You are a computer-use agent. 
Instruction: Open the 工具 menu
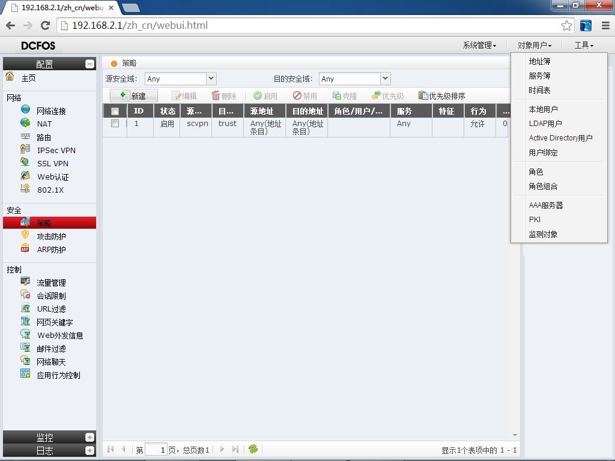(x=584, y=46)
